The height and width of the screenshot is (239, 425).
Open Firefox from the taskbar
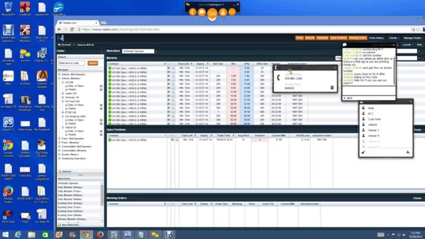pos(100,234)
